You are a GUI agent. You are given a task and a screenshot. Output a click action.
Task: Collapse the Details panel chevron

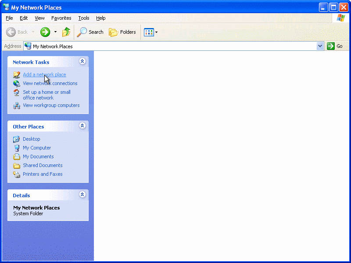coord(82,195)
